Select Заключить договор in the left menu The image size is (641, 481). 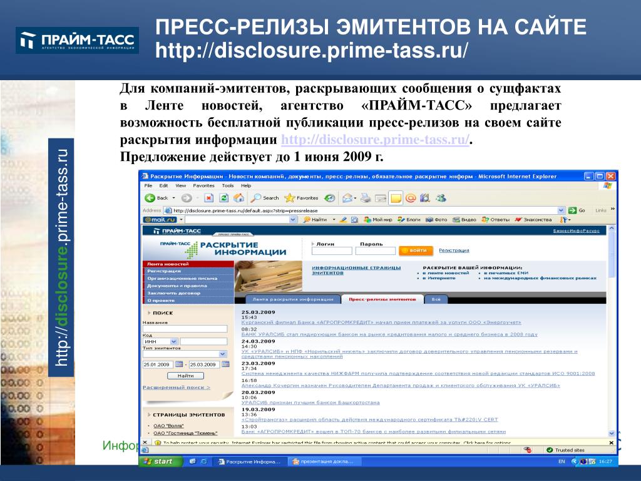[188, 293]
